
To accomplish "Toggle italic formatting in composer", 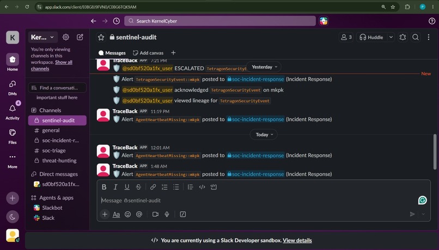I will (115, 187).
